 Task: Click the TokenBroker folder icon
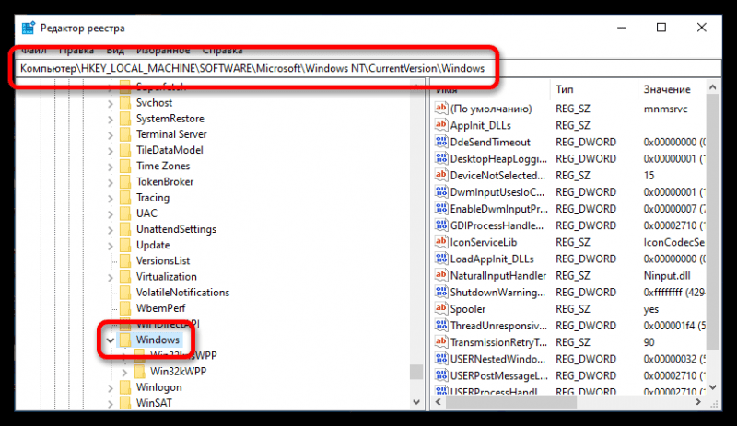coord(125,182)
